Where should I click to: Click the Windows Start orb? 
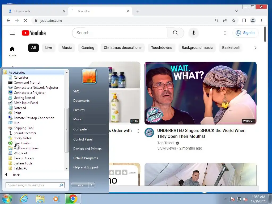(7, 199)
